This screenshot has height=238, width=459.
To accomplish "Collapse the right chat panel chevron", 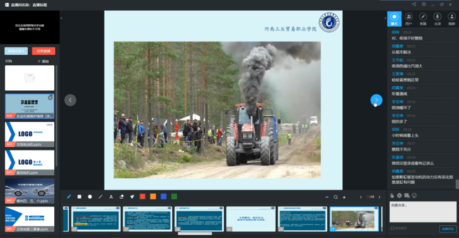I will [385, 18].
